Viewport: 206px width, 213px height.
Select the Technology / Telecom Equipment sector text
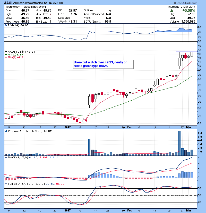(26, 7)
